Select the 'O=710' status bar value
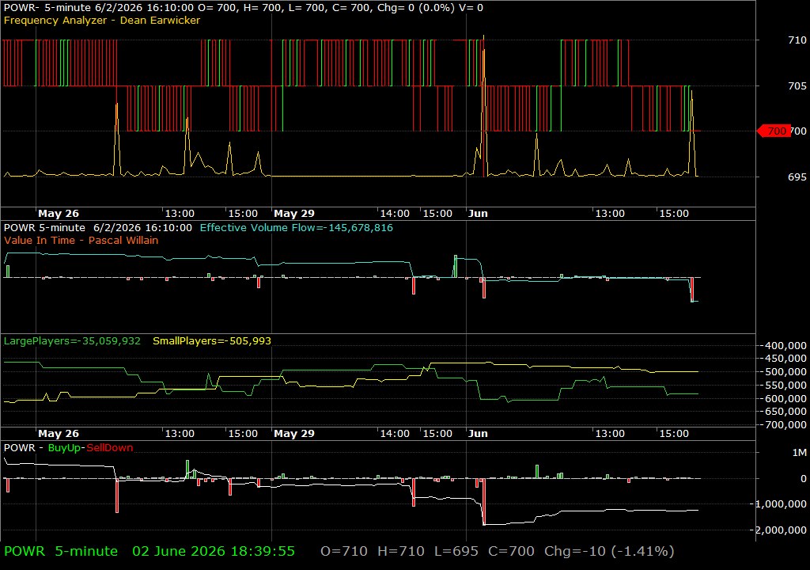The height and width of the screenshot is (570, 810). pos(344,551)
